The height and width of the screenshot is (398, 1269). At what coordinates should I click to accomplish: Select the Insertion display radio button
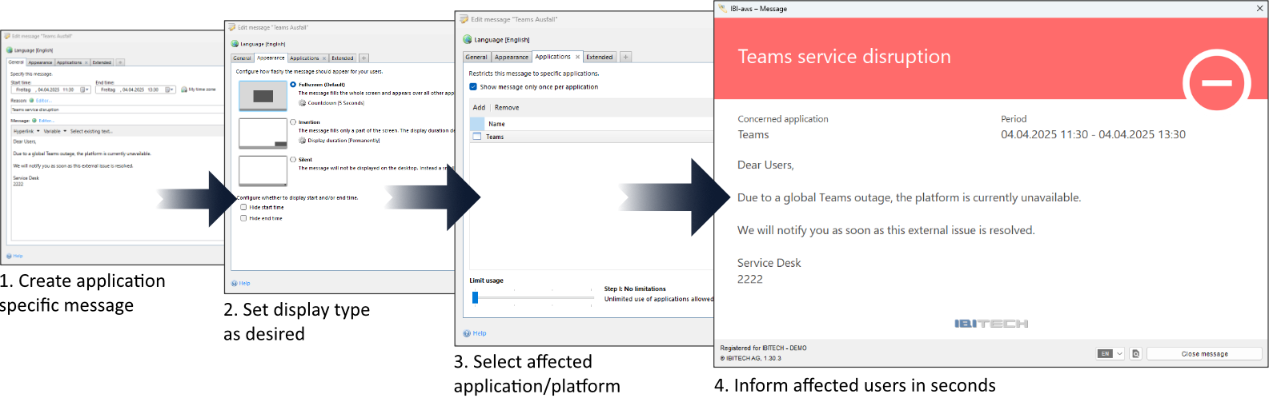(x=293, y=122)
